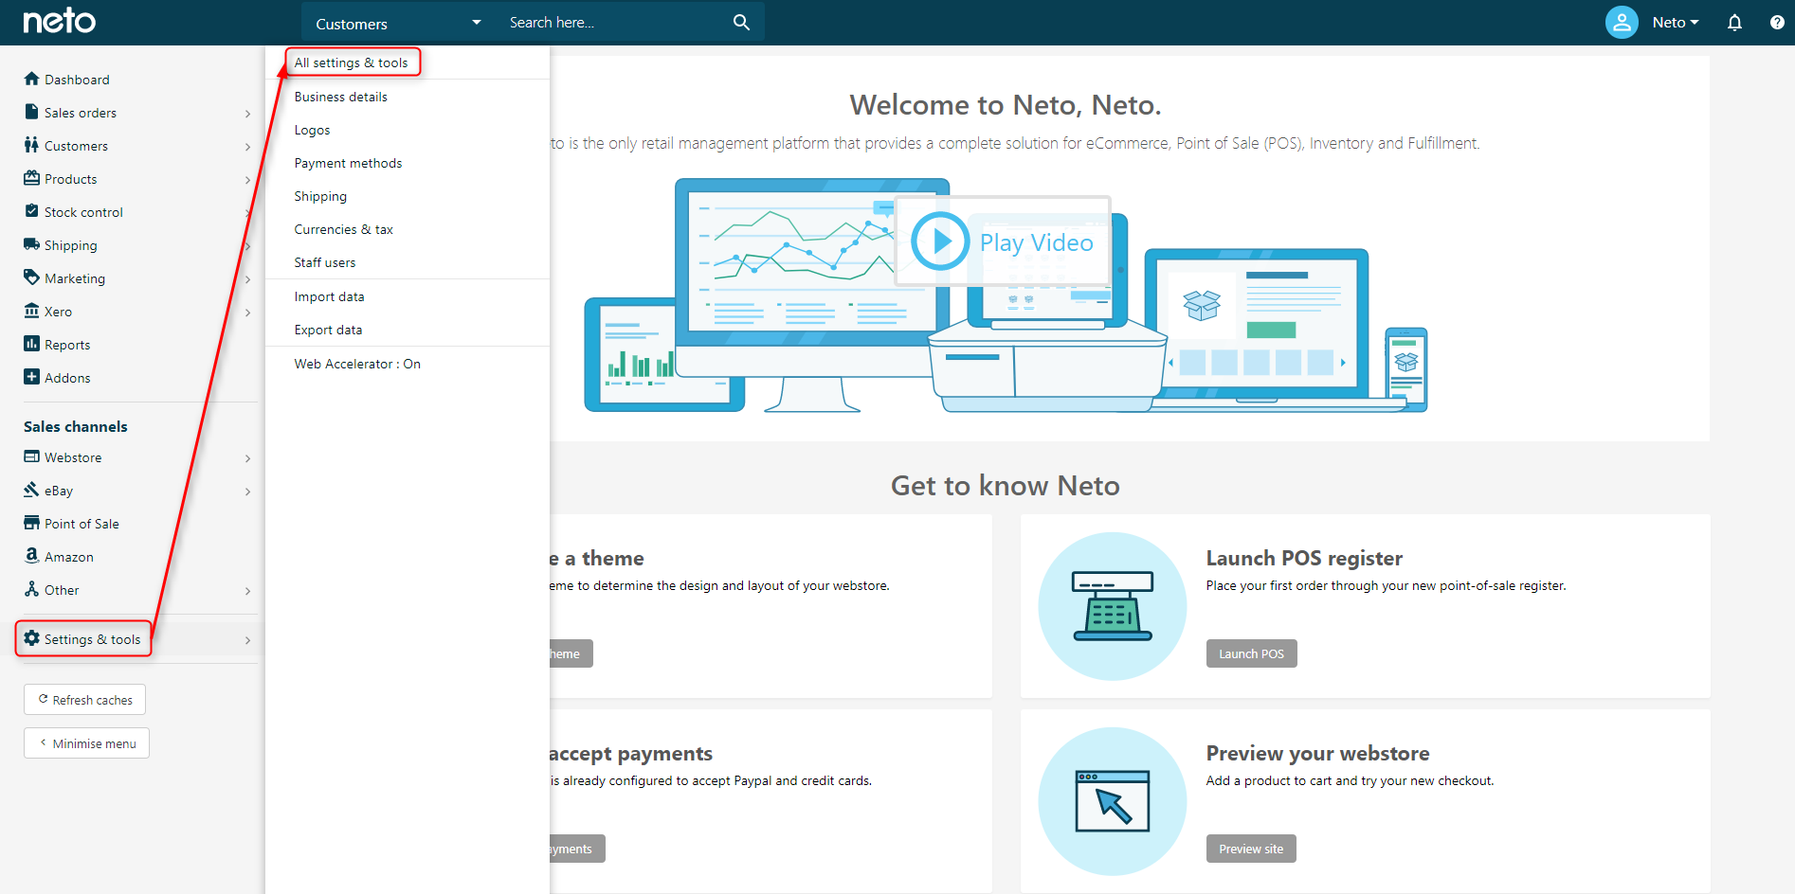Click the Other channels icon
Viewport: 1795px width, 894px height.
(31, 589)
